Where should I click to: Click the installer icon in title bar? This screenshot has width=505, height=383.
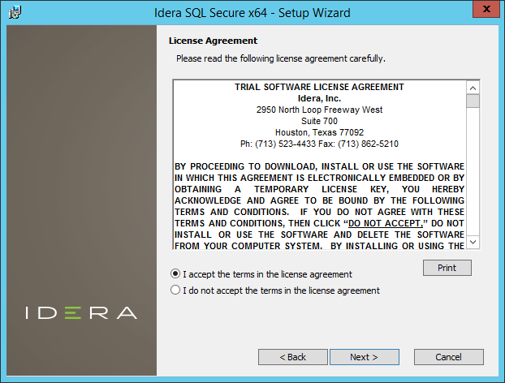click(15, 12)
